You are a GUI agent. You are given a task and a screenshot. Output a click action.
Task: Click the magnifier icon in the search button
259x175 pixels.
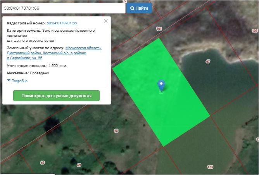(x=132, y=8)
